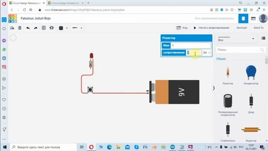Open WhatsApp in Opera sidebar
The width and height of the screenshot is (268, 151).
point(4,49)
